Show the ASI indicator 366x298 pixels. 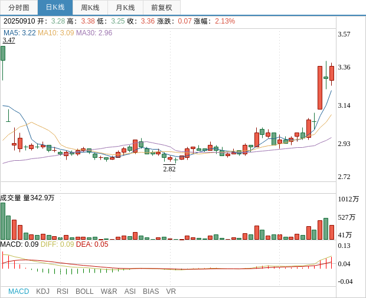130,292
